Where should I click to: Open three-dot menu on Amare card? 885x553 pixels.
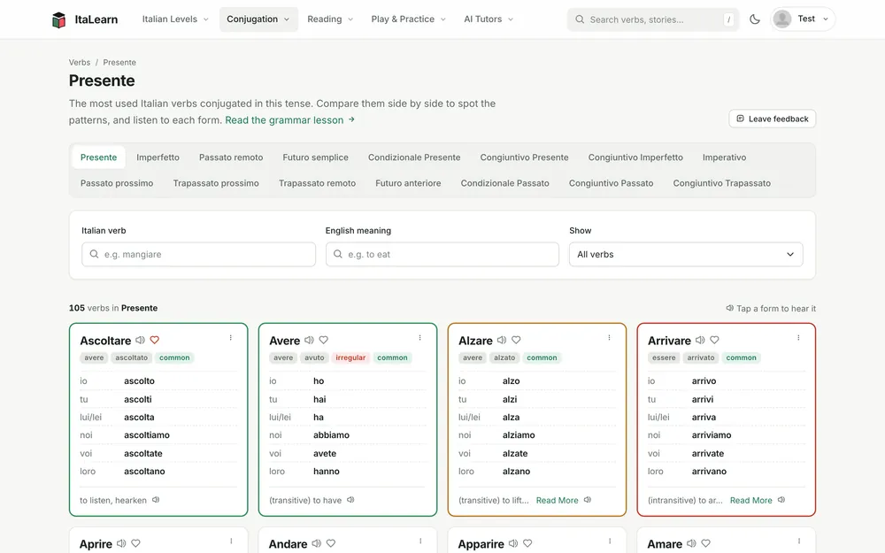click(x=799, y=541)
